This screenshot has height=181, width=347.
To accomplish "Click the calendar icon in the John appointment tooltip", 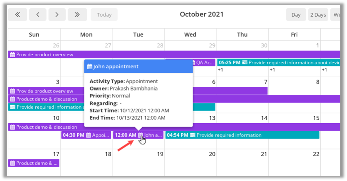I will click(90, 67).
